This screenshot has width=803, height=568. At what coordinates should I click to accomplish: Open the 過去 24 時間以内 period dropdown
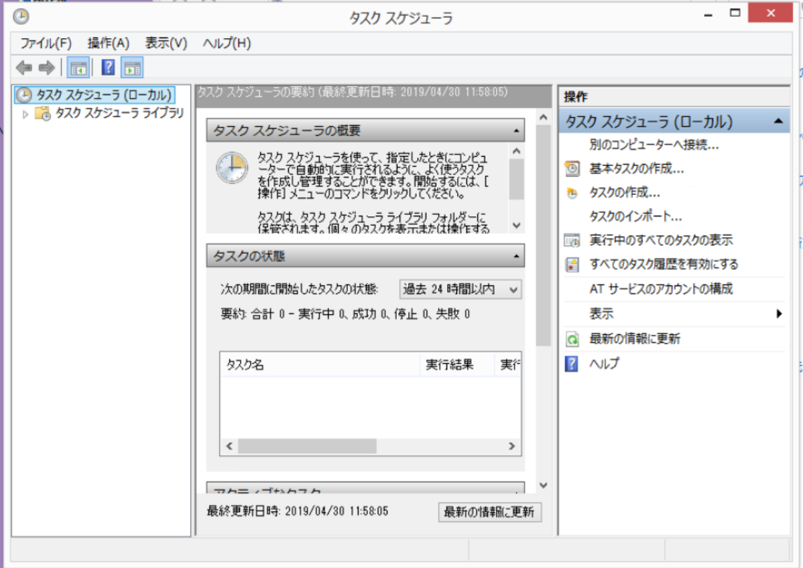pyautogui.click(x=460, y=289)
